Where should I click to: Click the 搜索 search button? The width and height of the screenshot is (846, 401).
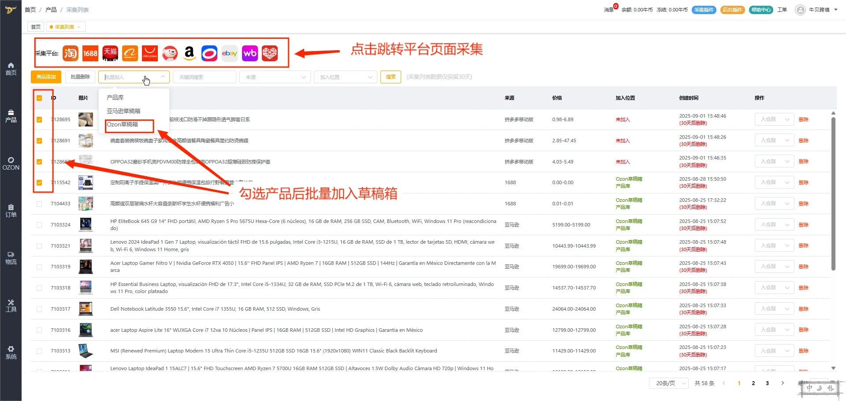(x=391, y=77)
